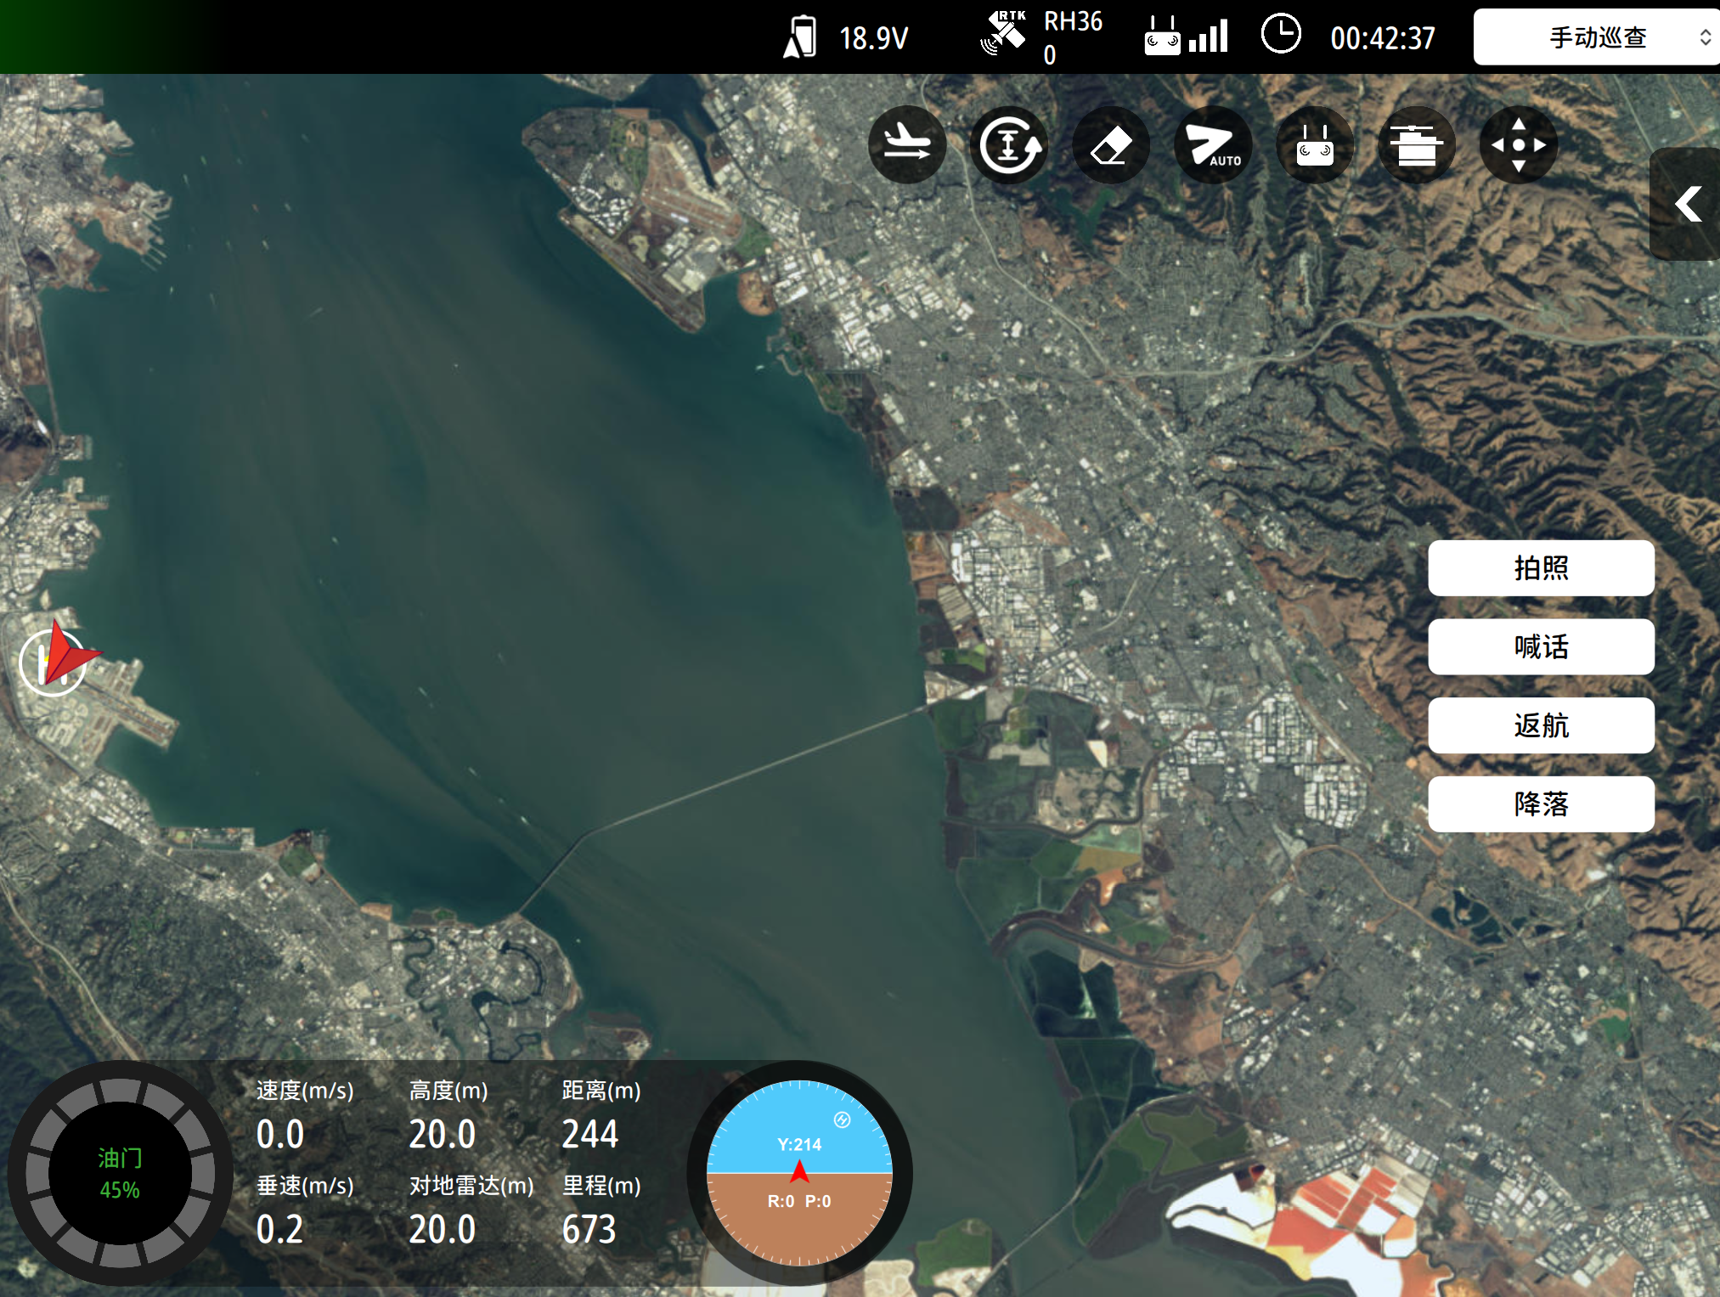Image resolution: width=1720 pixels, height=1297 pixels.
Task: Click the servo motor icon
Action: [x=1416, y=145]
